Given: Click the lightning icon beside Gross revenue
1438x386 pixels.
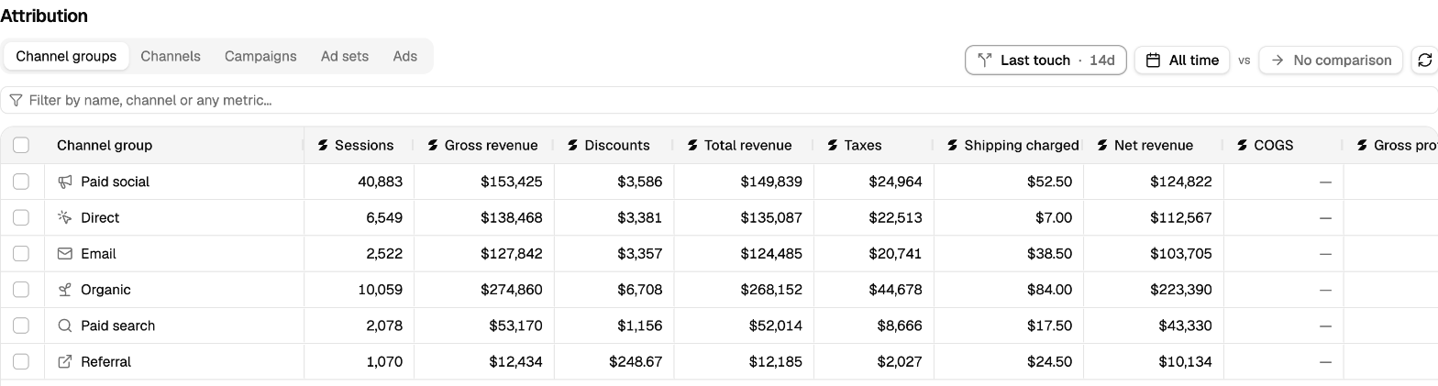Looking at the screenshot, I should [433, 145].
